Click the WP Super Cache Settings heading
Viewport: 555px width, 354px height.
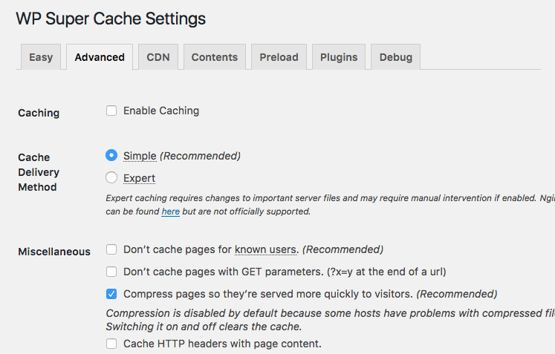[111, 19]
